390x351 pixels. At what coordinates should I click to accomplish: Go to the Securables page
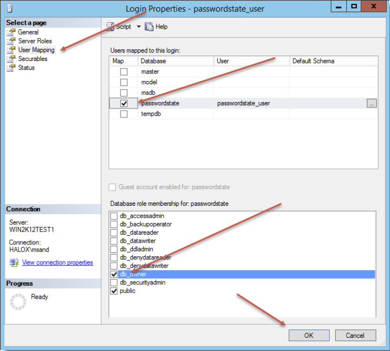(33, 59)
